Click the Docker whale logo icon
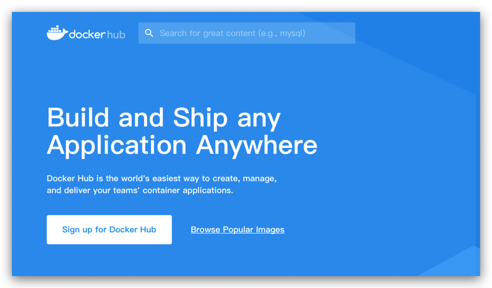The image size is (492, 288). 57,33
